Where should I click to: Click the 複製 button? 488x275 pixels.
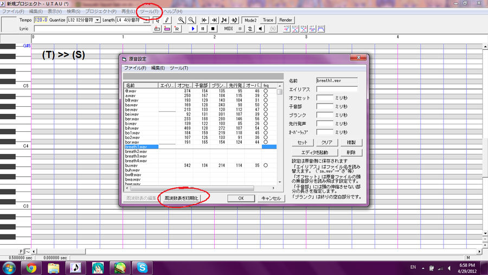[351, 142]
